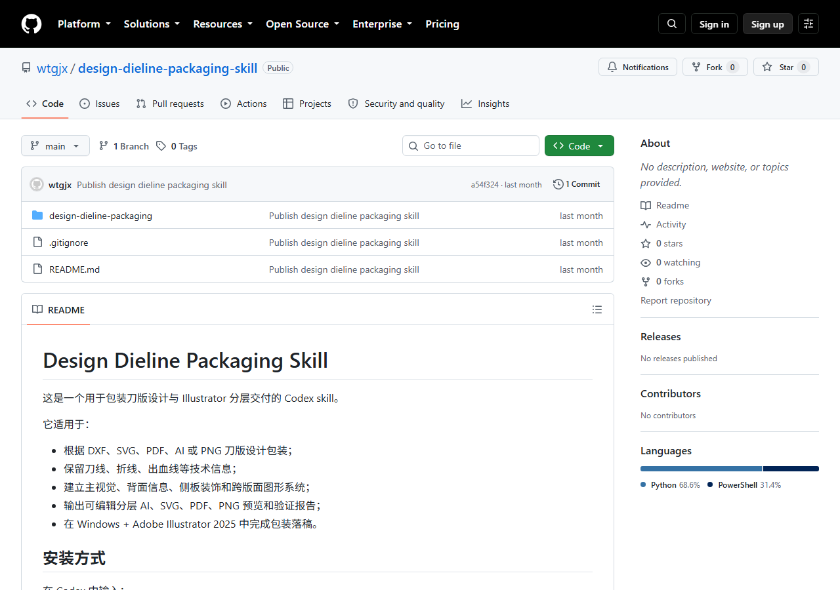Open the README.md file name
This screenshot has width=840, height=590.
point(74,269)
